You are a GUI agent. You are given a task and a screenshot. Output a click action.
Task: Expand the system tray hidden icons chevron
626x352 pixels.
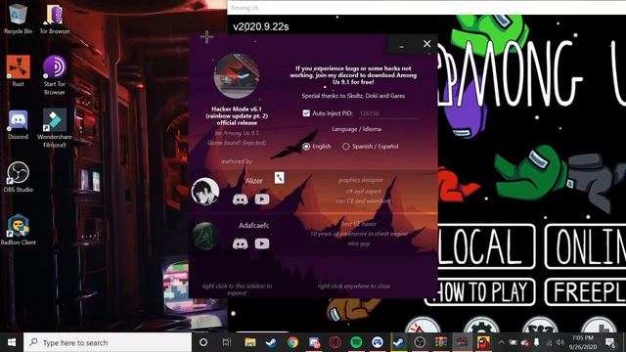(501, 342)
